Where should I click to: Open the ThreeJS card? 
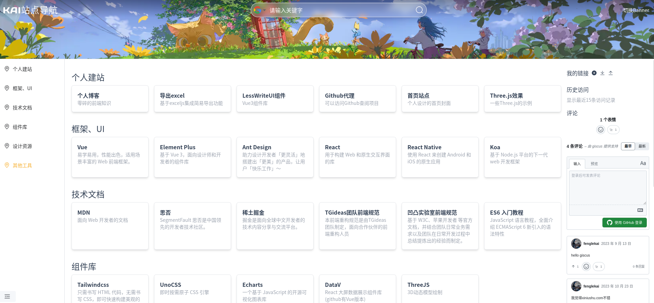(440, 289)
